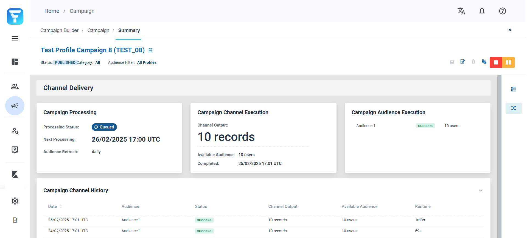
Task: Click the Test Profile Campaign 8 title
Action: point(92,50)
